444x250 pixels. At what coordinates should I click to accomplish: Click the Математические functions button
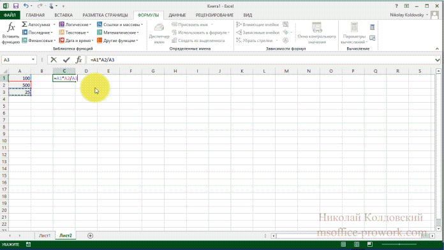coord(118,33)
